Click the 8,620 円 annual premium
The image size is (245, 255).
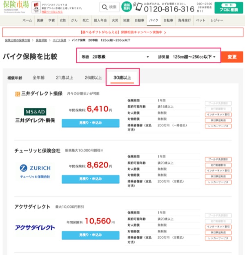pos(100,165)
